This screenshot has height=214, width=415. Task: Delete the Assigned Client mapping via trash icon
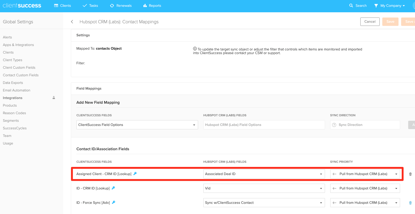[x=410, y=174]
